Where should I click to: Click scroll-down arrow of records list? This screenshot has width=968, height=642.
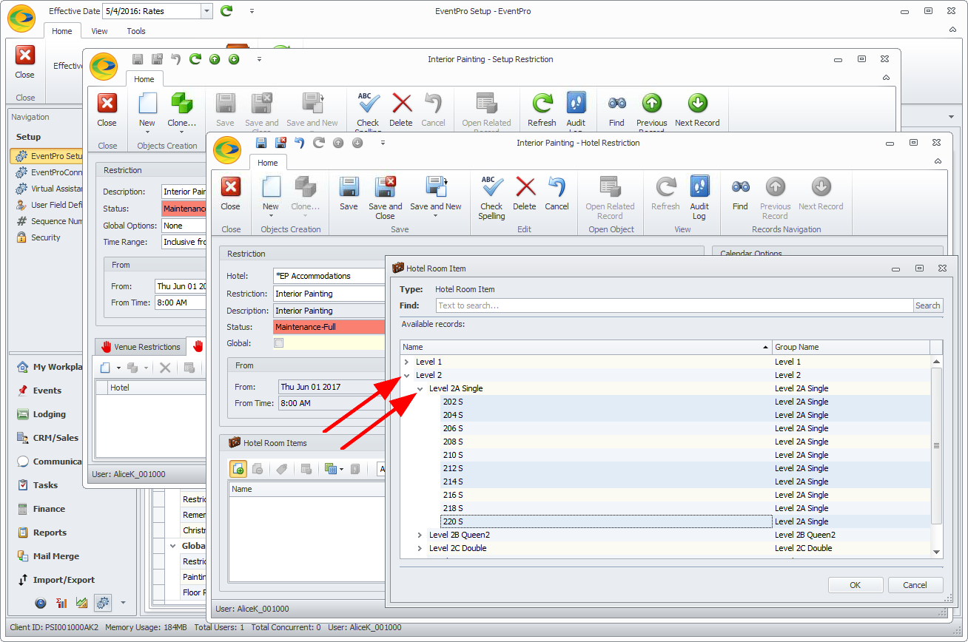pos(936,552)
